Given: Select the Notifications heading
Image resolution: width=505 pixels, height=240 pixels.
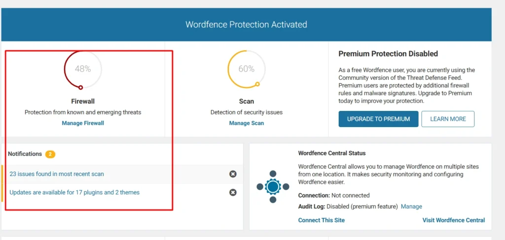Looking at the screenshot, I should pyautogui.click(x=25, y=154).
